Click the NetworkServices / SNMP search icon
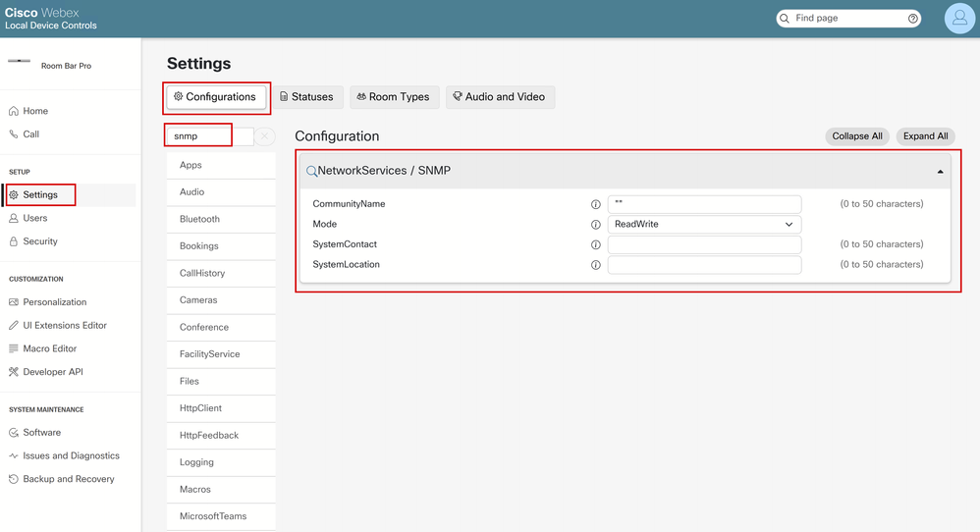 pos(311,171)
